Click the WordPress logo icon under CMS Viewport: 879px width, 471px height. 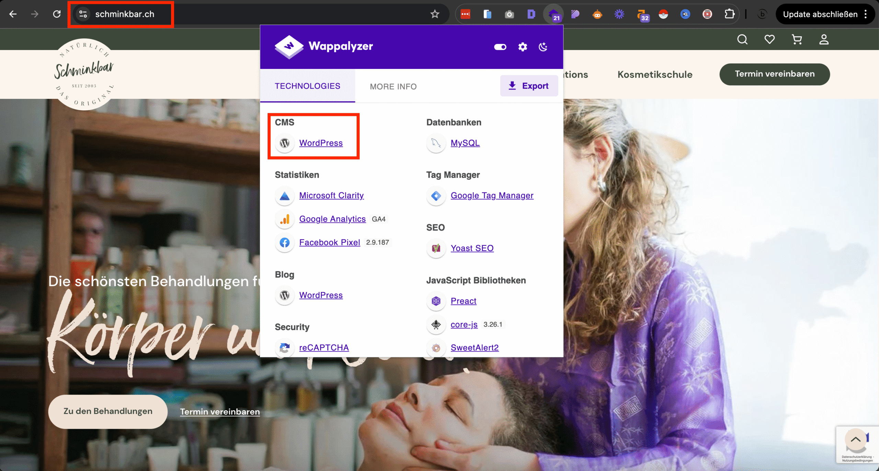[284, 143]
